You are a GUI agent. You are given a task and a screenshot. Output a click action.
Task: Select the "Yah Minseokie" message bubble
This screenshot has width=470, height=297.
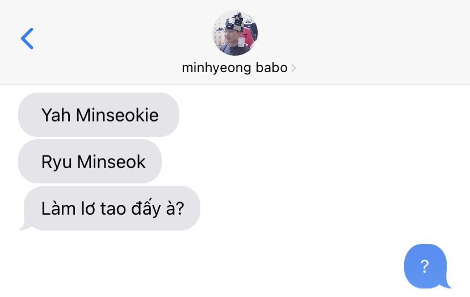point(99,115)
